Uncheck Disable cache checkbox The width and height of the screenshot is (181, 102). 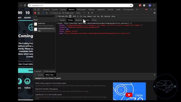coord(63,13)
